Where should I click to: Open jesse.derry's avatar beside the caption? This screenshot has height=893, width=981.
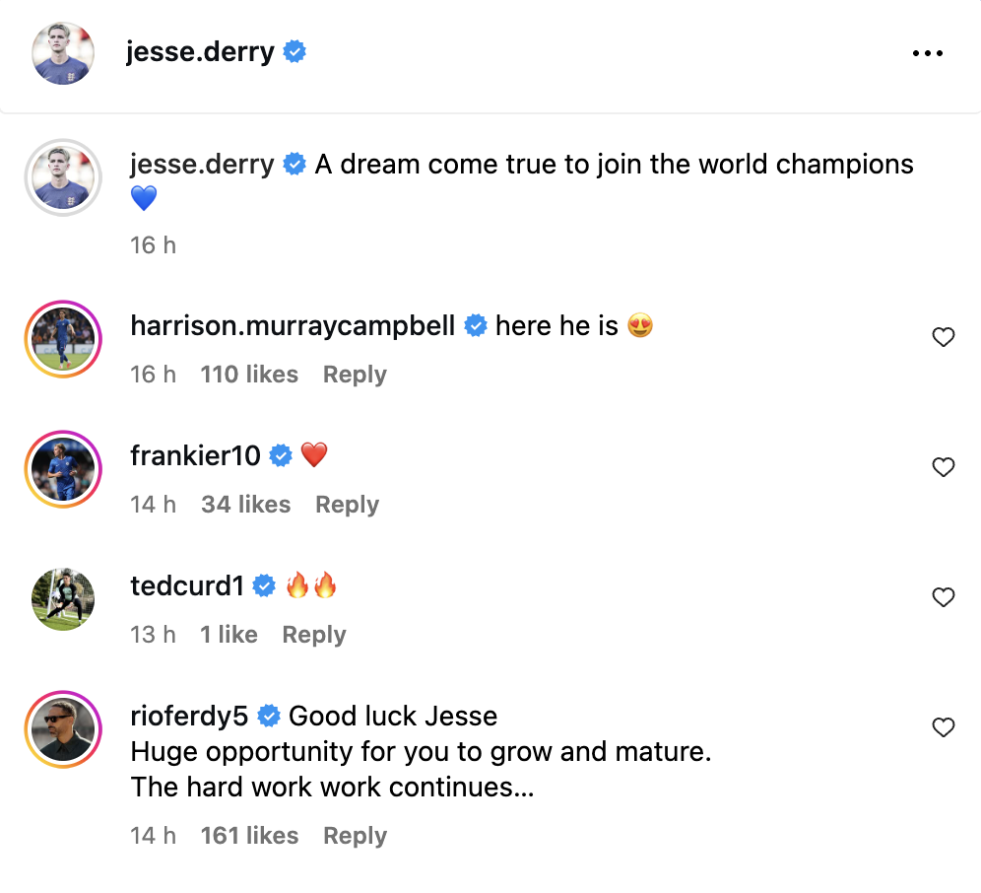pyautogui.click(x=63, y=177)
